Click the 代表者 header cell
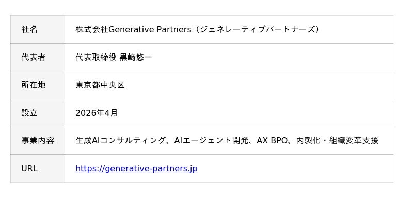413x198 pixels. pyautogui.click(x=38, y=58)
